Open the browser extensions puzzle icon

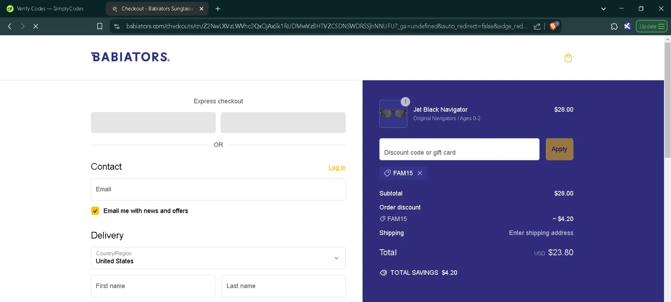pos(614,26)
